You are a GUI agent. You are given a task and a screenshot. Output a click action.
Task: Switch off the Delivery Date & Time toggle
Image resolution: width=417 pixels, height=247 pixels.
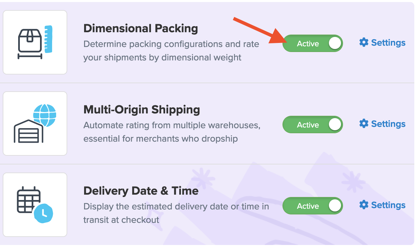[312, 206]
